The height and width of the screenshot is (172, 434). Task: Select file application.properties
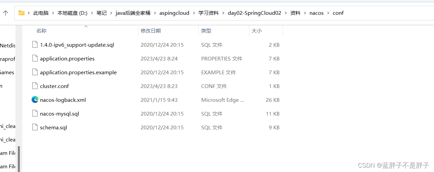pyautogui.click(x=67, y=58)
